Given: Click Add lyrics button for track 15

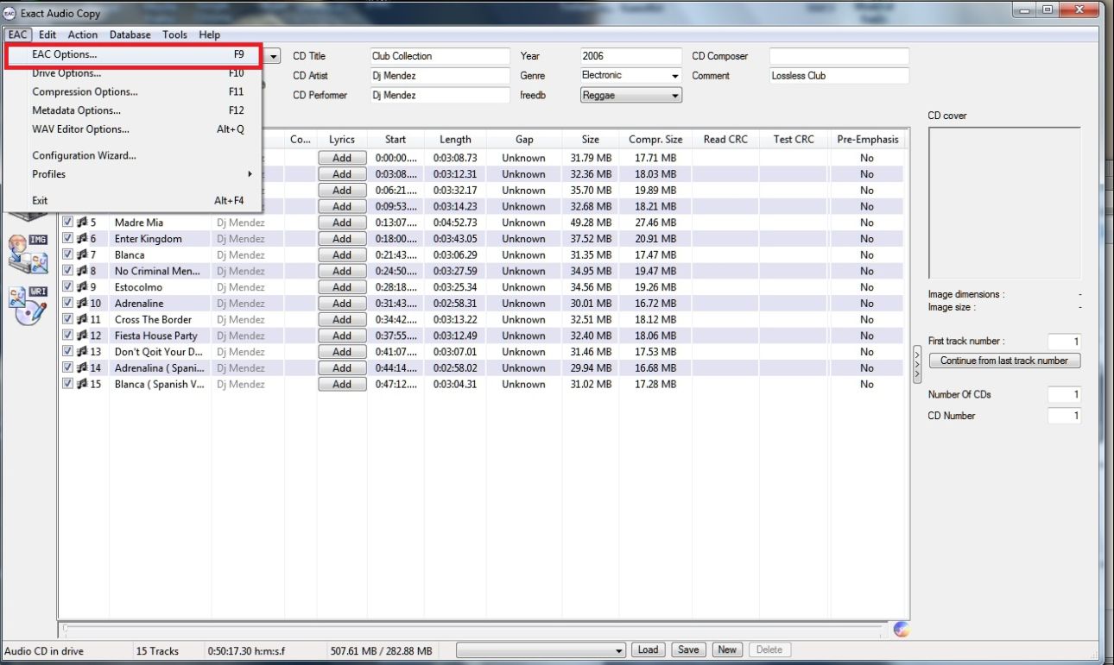Looking at the screenshot, I should [x=342, y=385].
